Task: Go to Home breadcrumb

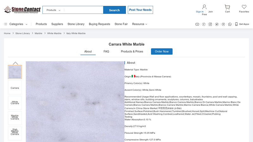Action: click(7, 33)
